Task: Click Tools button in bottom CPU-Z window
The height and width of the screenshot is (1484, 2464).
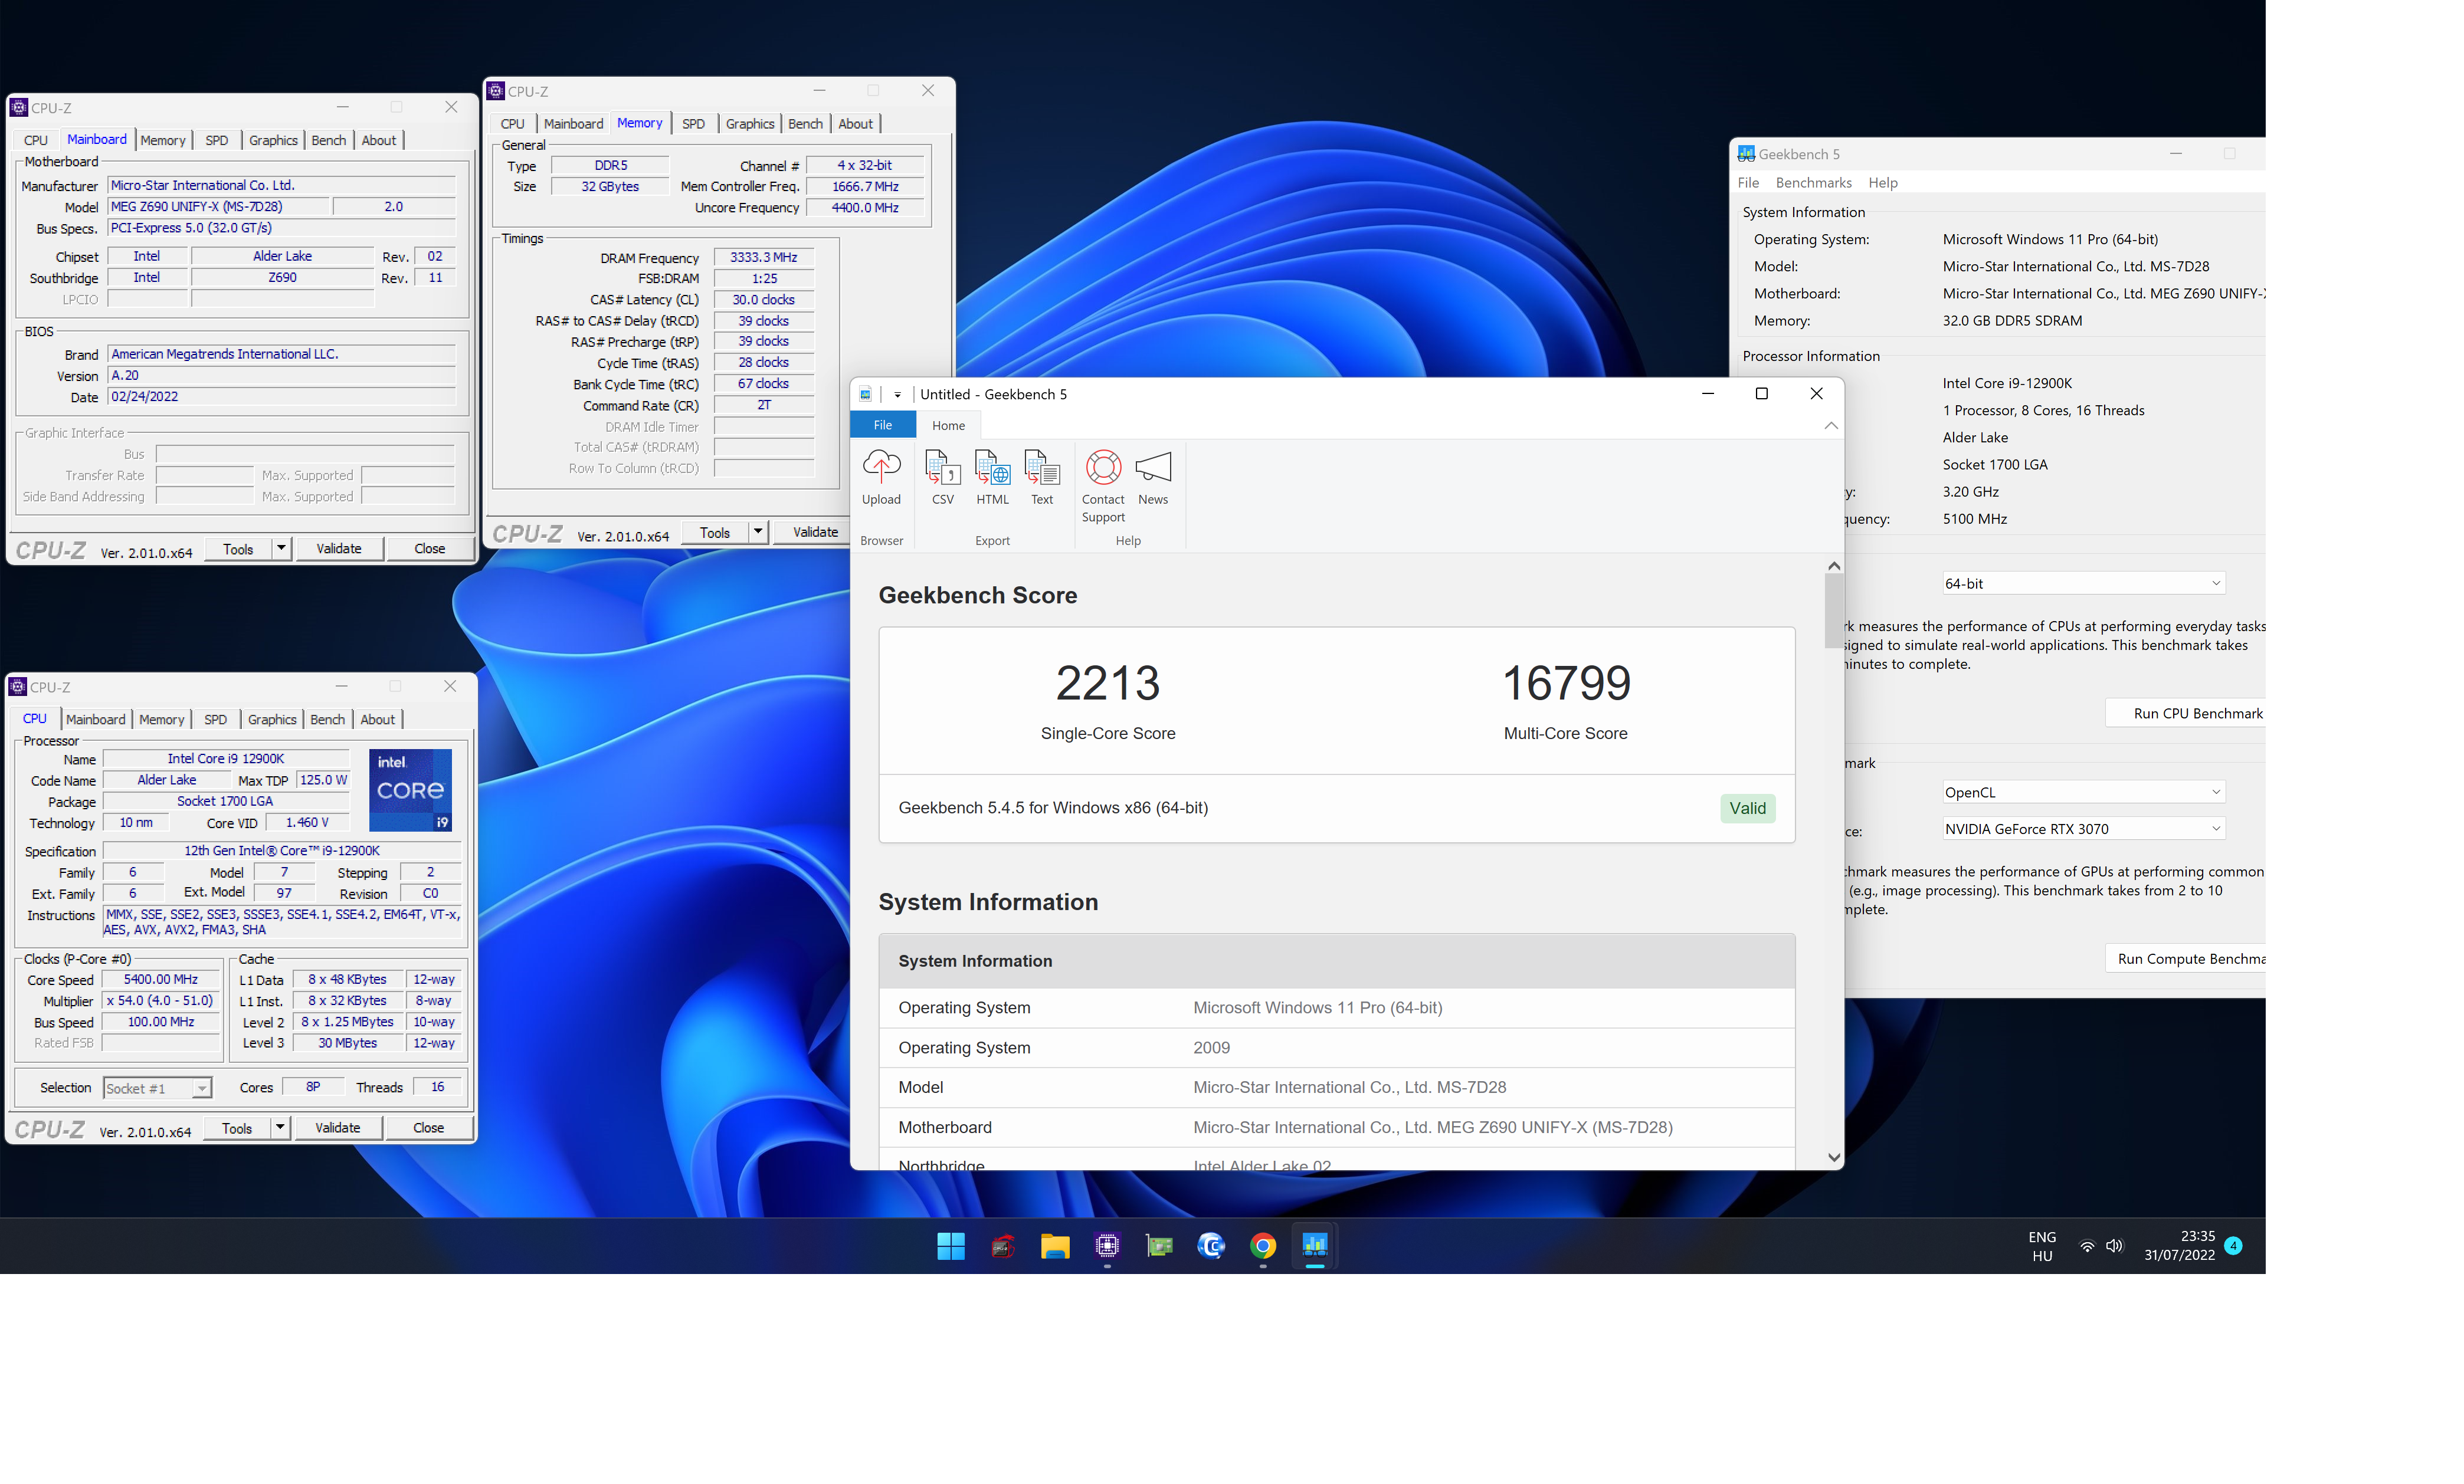Action: point(237,1127)
